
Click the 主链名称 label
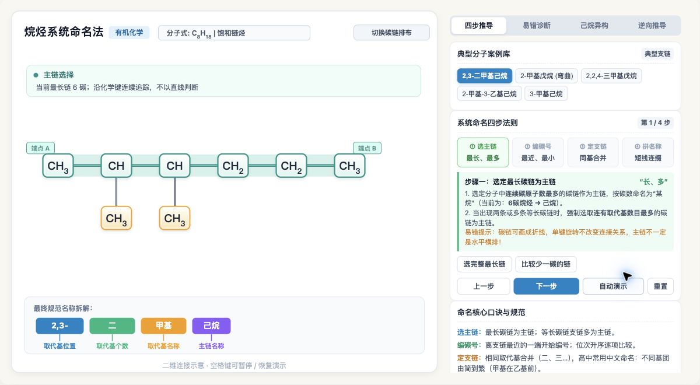(211, 346)
